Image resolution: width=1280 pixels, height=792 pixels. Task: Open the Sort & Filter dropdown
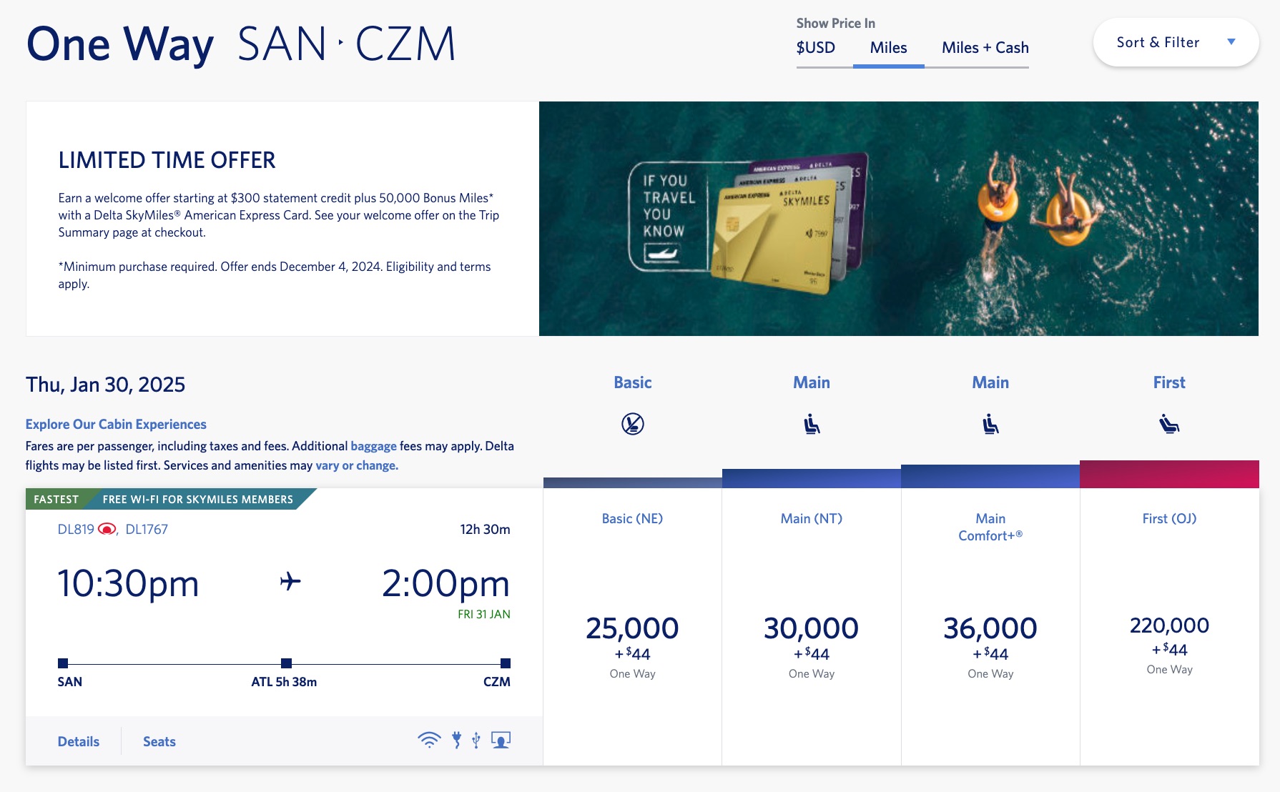tap(1175, 42)
